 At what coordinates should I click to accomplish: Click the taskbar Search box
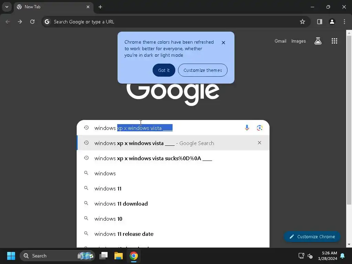click(x=57, y=256)
